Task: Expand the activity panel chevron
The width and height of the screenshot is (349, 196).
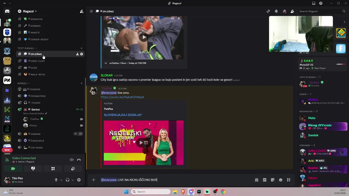Action: (x=344, y=22)
